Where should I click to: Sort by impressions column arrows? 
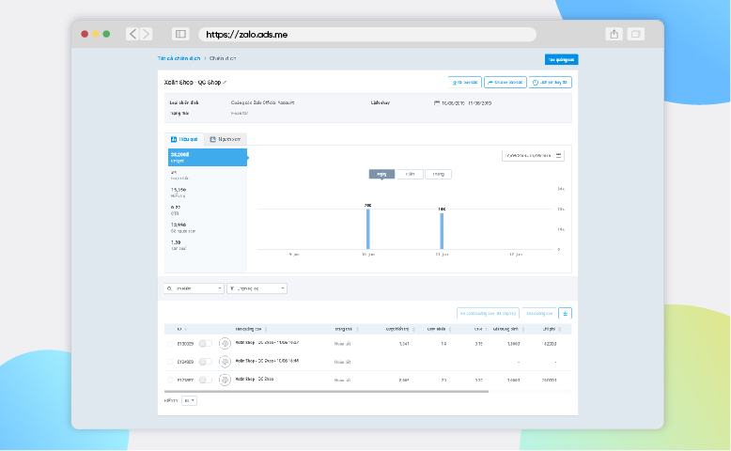[x=413, y=329]
